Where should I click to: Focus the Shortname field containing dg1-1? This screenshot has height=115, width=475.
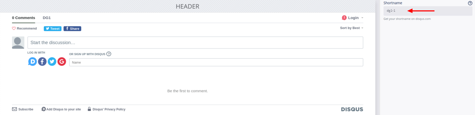tap(428, 11)
